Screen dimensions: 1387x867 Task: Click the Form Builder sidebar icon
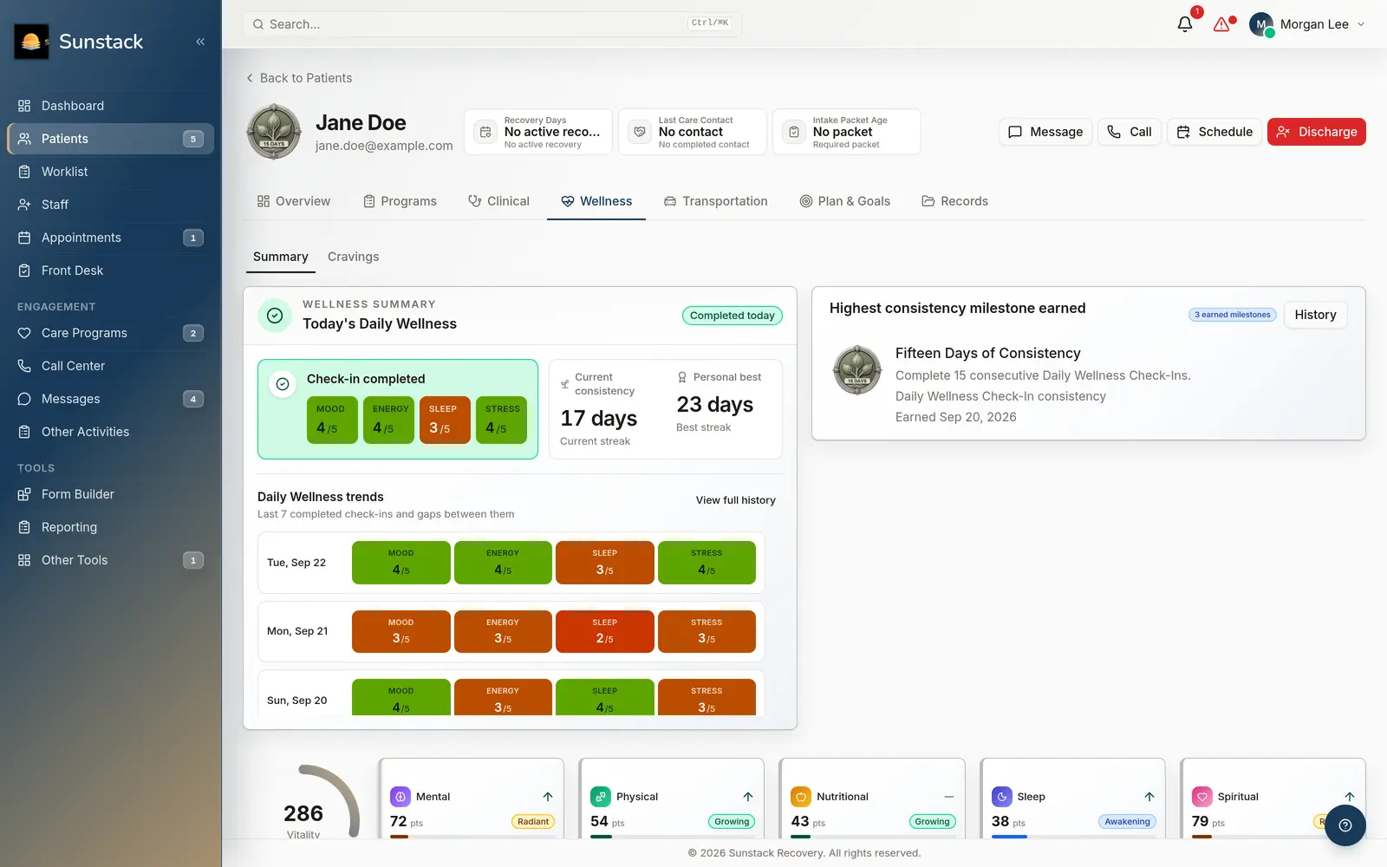[24, 494]
